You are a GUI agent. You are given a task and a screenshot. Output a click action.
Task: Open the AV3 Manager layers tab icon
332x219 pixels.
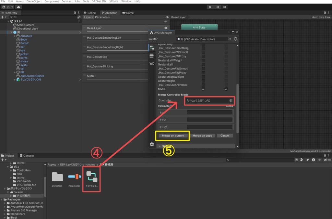point(152,47)
